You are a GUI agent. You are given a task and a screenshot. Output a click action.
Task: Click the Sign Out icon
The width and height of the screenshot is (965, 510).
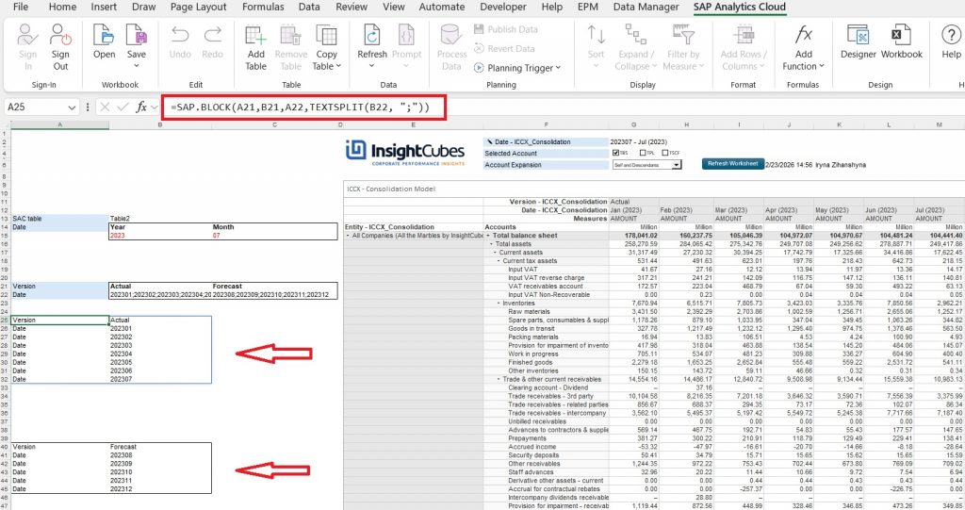click(x=60, y=35)
